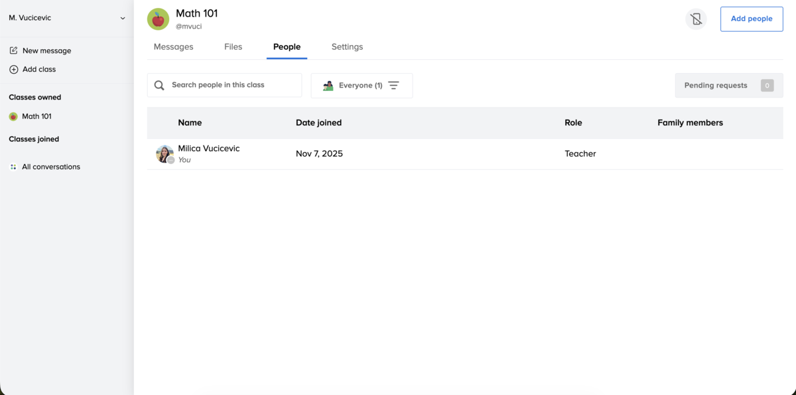Select Math 101 under Classes owned
Viewport: 796px width, 395px height.
click(36, 117)
